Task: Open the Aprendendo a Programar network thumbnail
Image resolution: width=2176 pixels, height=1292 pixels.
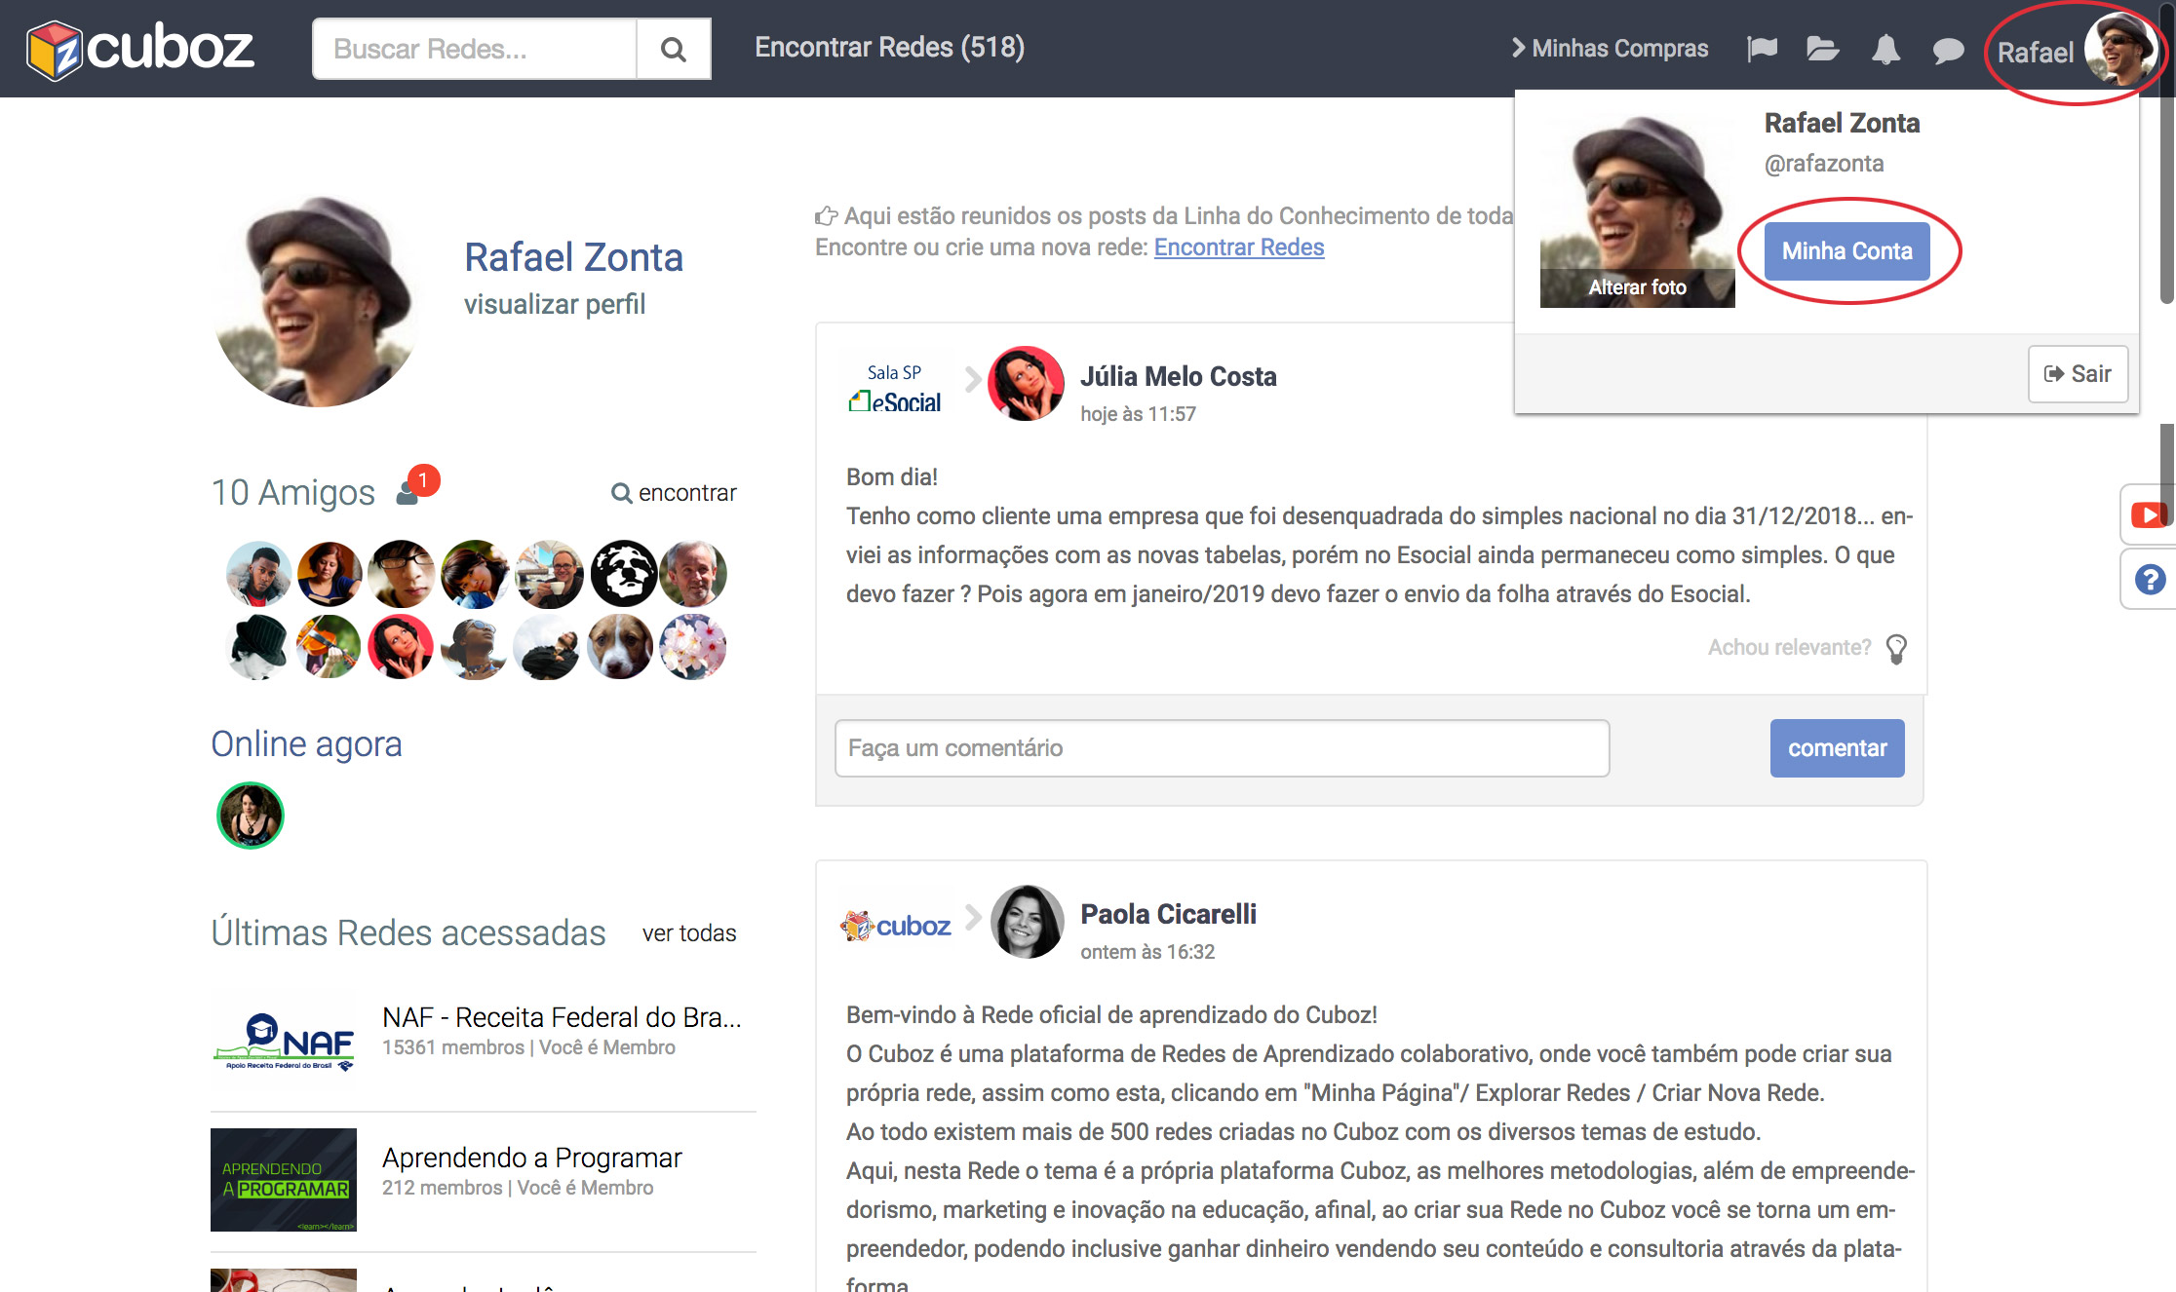Action: pos(284,1180)
